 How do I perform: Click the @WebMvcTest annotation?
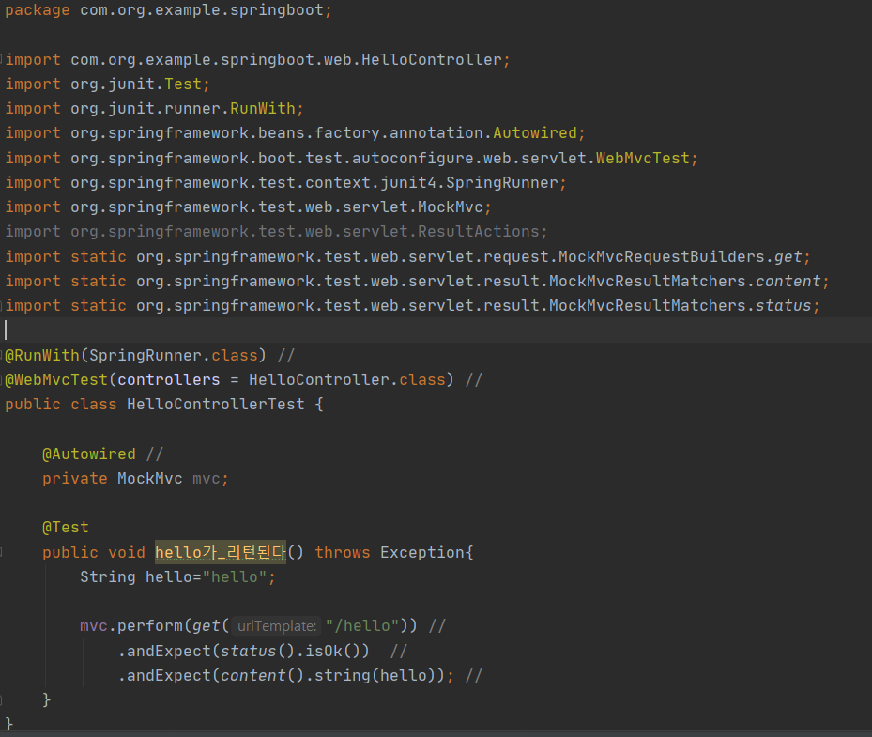[230, 379]
